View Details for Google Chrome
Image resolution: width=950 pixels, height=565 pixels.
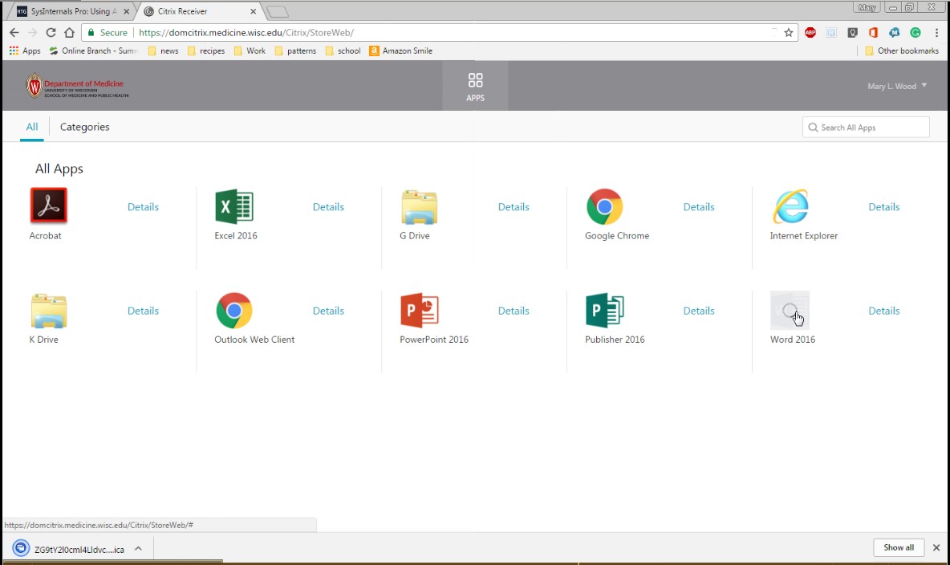pyautogui.click(x=699, y=207)
